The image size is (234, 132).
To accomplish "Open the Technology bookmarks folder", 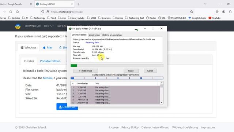I will click(x=38, y=18).
